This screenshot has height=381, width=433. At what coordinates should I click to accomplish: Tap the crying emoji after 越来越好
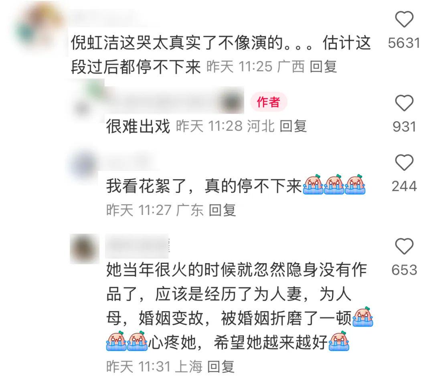click(x=339, y=341)
